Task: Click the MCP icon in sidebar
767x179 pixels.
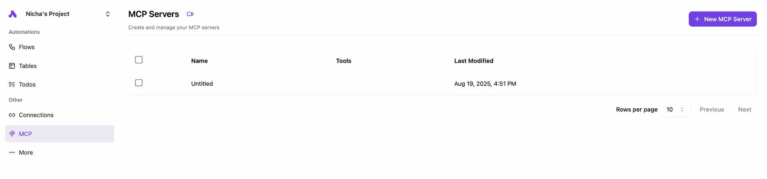Action: tap(12, 134)
